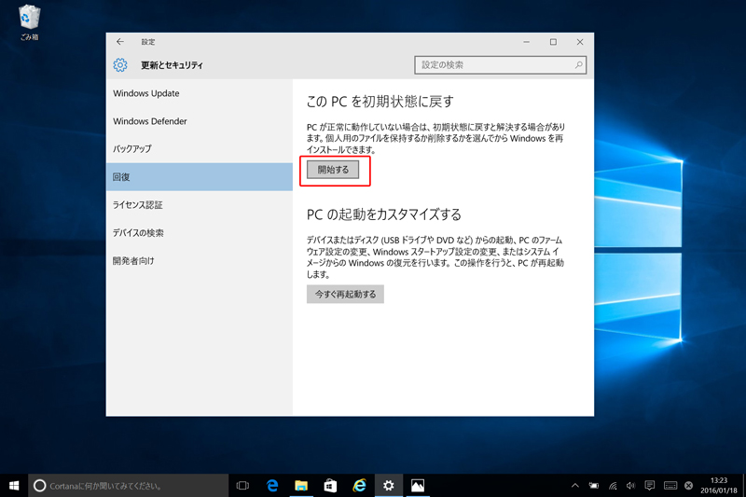Click the settings gear icon beside 更新とセキュリティ
This screenshot has height=497, width=746.
[120, 64]
